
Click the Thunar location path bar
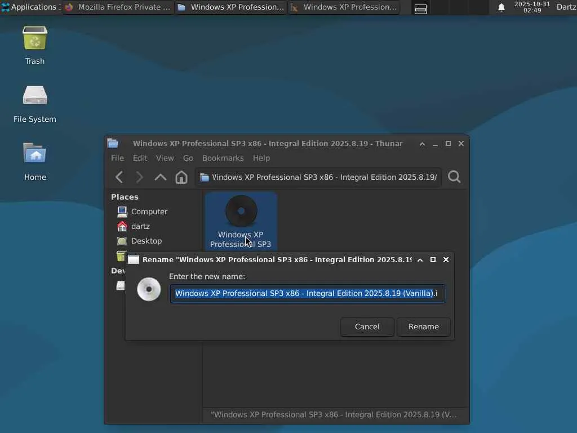318,177
